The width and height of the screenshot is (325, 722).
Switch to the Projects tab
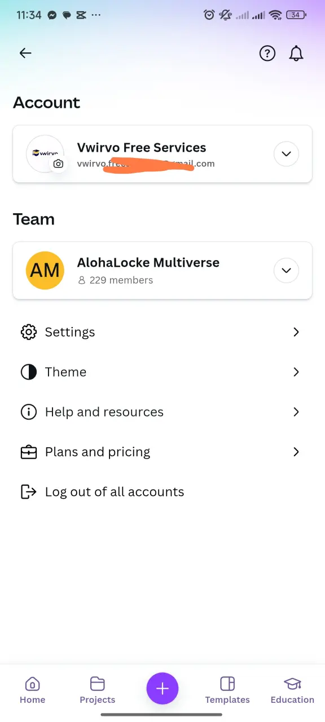click(97, 690)
